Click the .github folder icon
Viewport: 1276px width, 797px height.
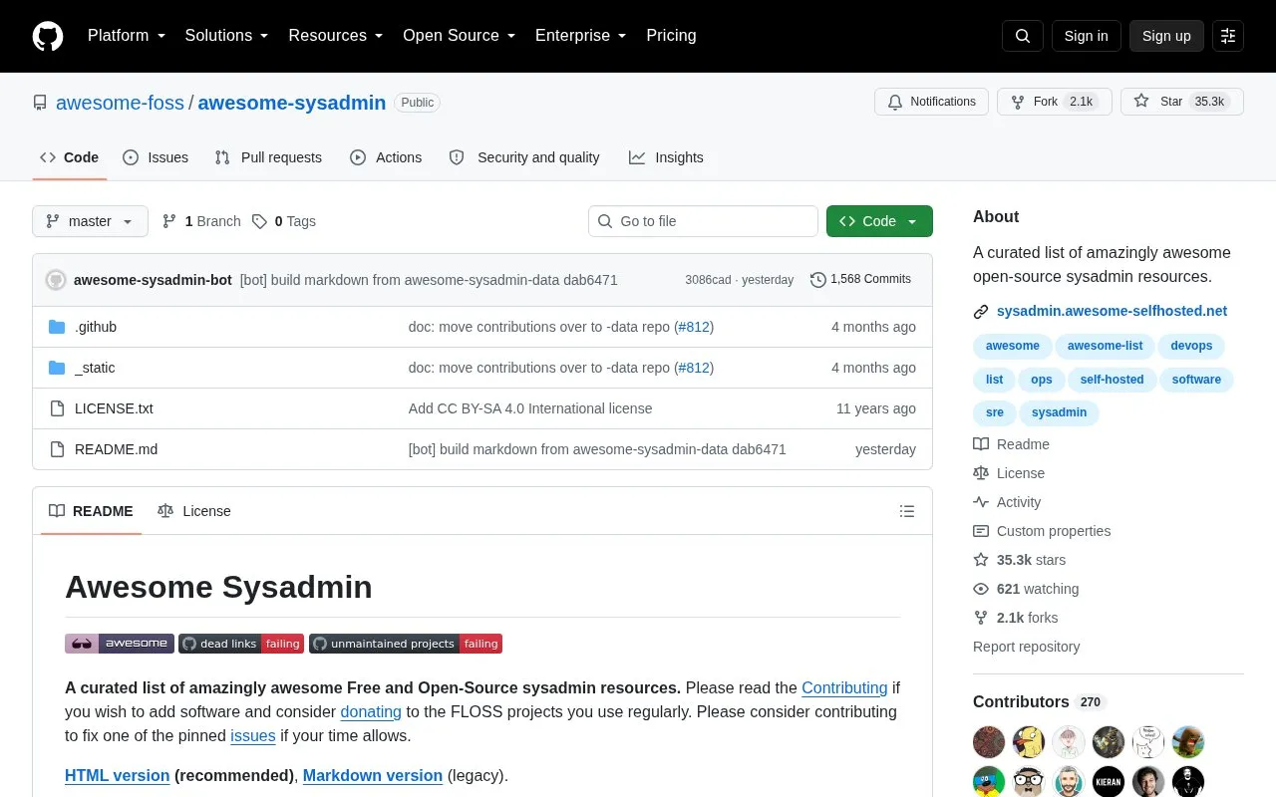(x=57, y=327)
